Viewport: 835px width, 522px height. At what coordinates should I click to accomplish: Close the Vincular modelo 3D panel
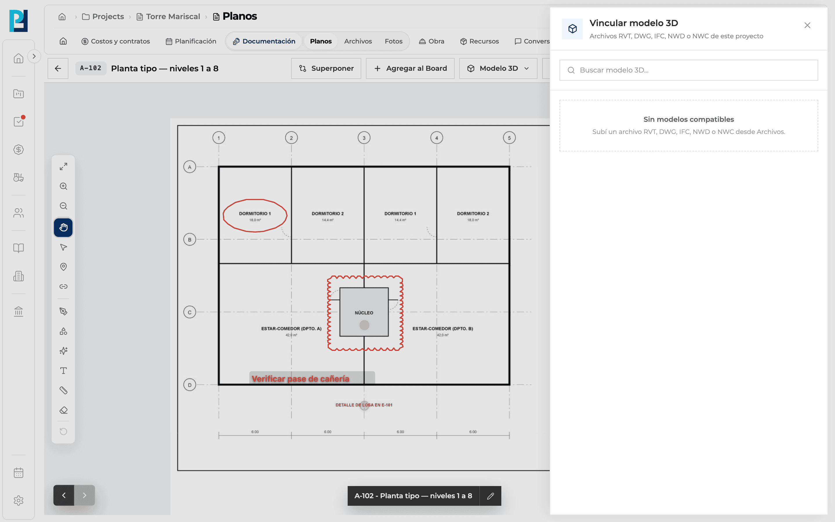click(x=807, y=25)
